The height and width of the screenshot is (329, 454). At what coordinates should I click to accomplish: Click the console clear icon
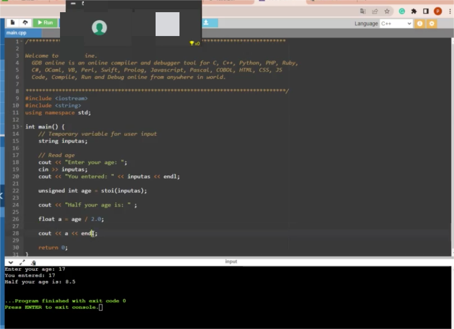click(x=33, y=262)
